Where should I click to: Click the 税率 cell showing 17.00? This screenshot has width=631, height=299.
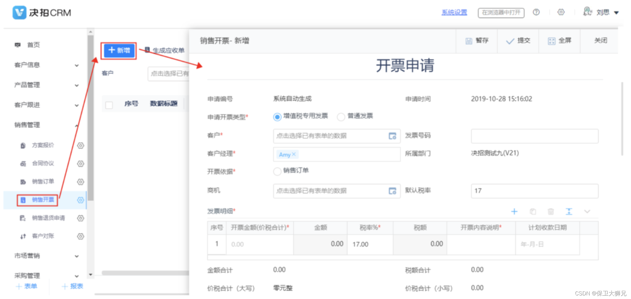[x=370, y=244]
